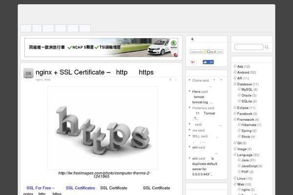Viewport: 293px width, 195px height.
Task: Click the folder icon beside Image
Action: (x=235, y=149)
